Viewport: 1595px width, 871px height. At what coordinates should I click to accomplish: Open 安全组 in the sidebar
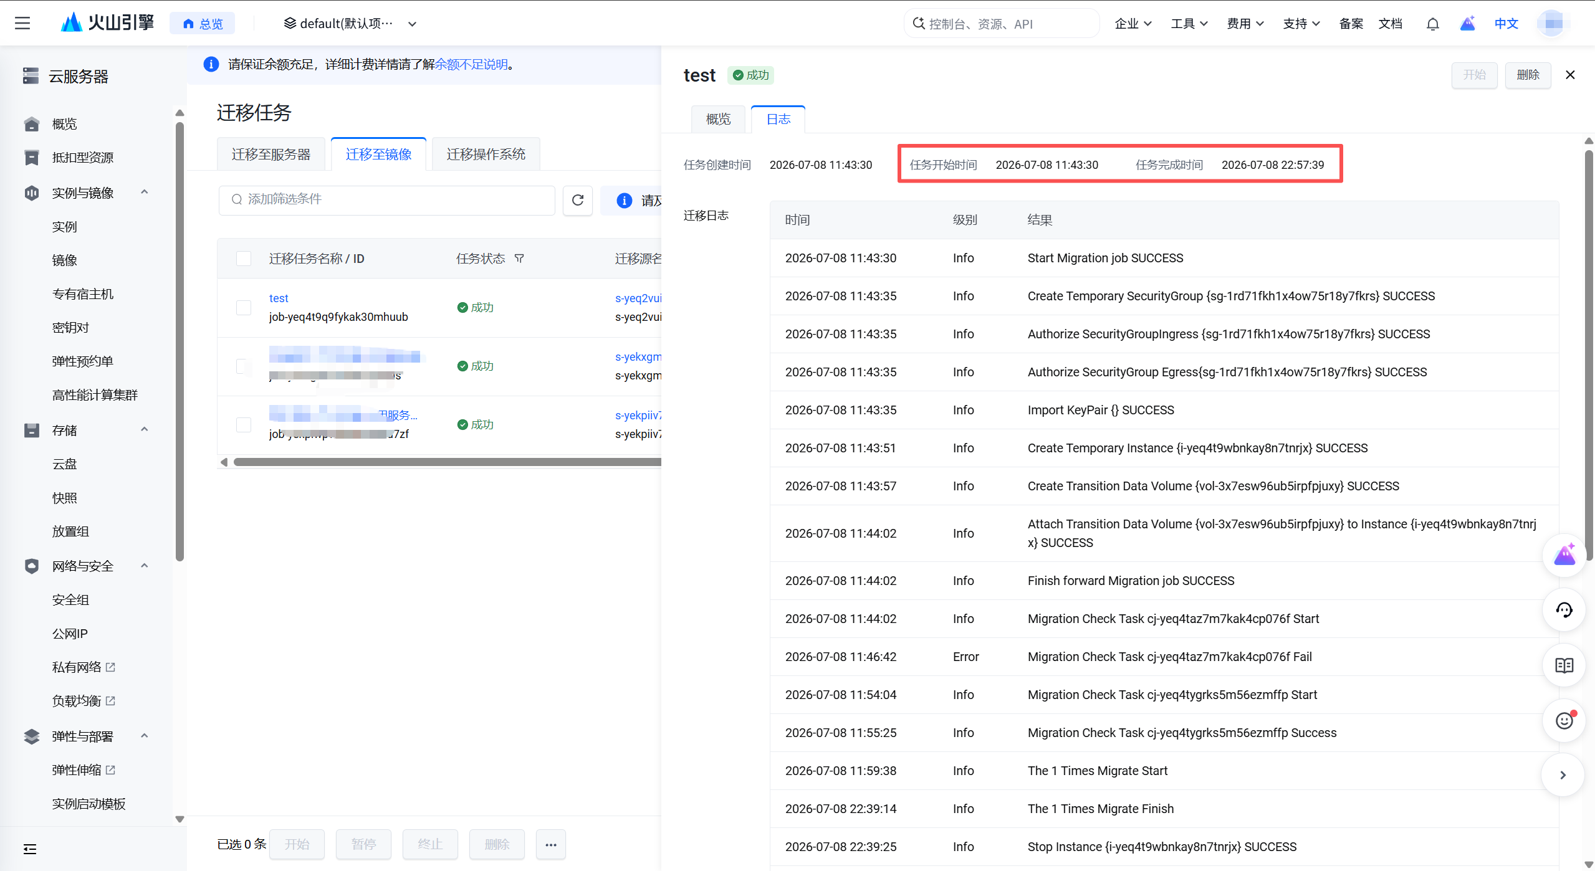[x=70, y=600]
